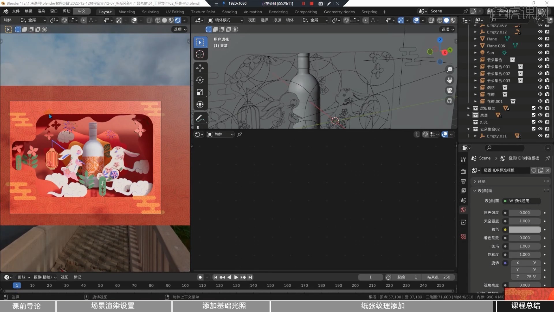
Task: Open the 添加 menu in right viewport
Action: (x=277, y=20)
